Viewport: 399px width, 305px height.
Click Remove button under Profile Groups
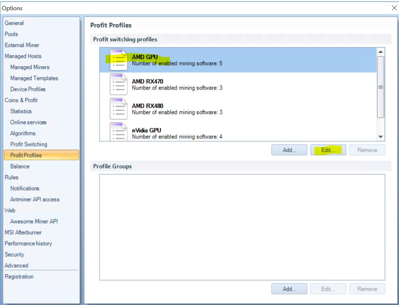pos(367,289)
